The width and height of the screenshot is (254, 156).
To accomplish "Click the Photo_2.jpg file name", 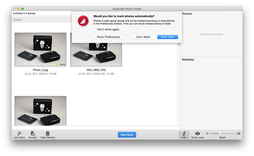I will click(41, 70).
